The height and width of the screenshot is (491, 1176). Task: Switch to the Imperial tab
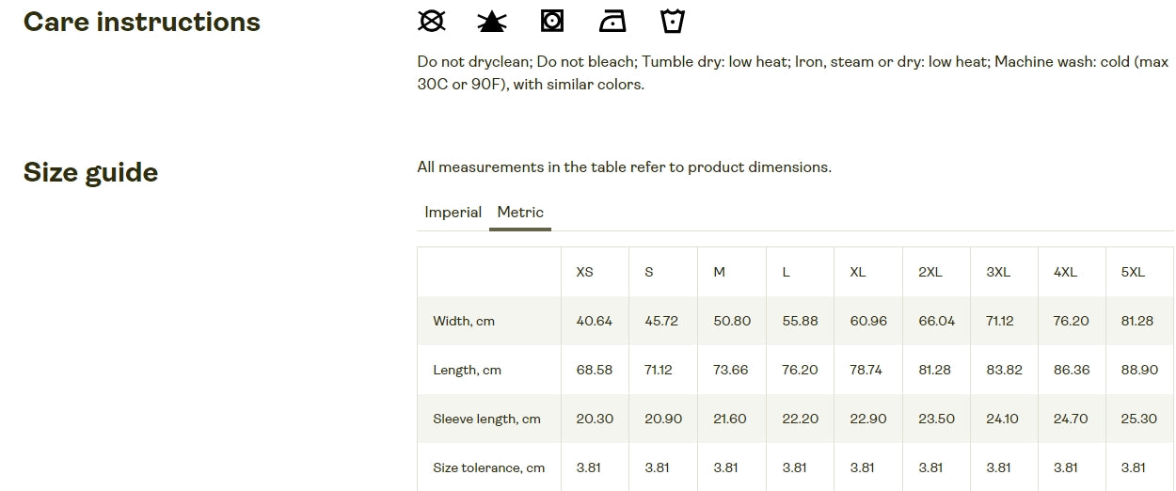coord(453,212)
